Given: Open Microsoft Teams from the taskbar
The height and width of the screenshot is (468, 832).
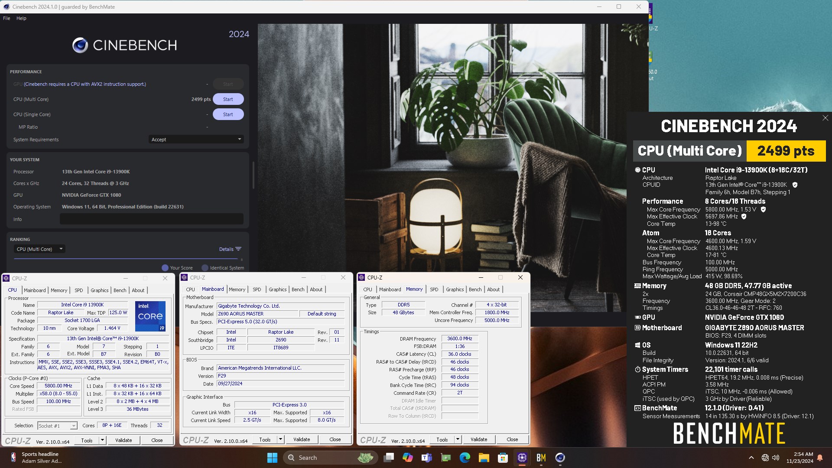Looking at the screenshot, I should [x=427, y=458].
